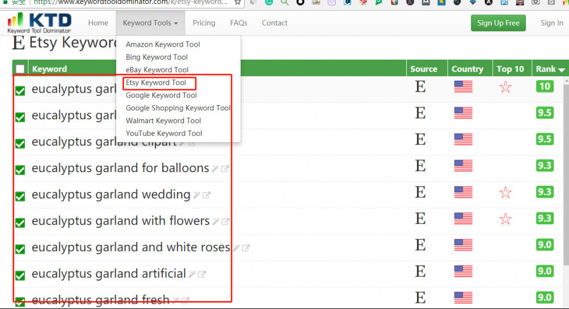Image resolution: width=569 pixels, height=309 pixels.
Task: Click the Rank column sort arrow
Action: pos(562,69)
